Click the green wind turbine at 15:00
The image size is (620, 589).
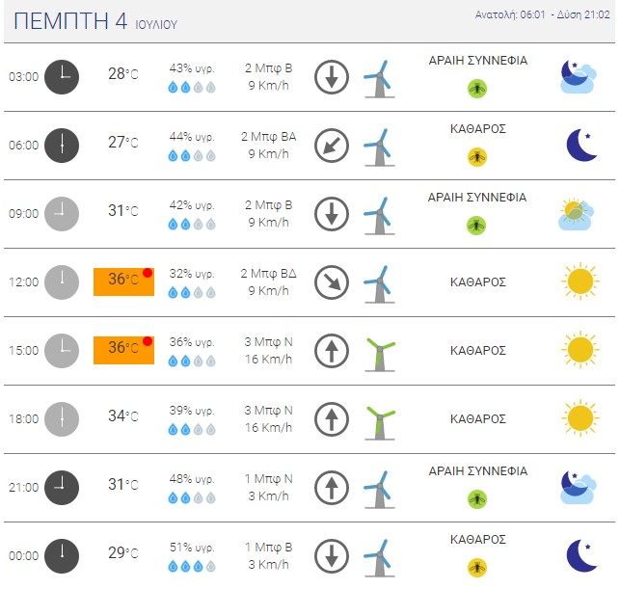[380, 351]
